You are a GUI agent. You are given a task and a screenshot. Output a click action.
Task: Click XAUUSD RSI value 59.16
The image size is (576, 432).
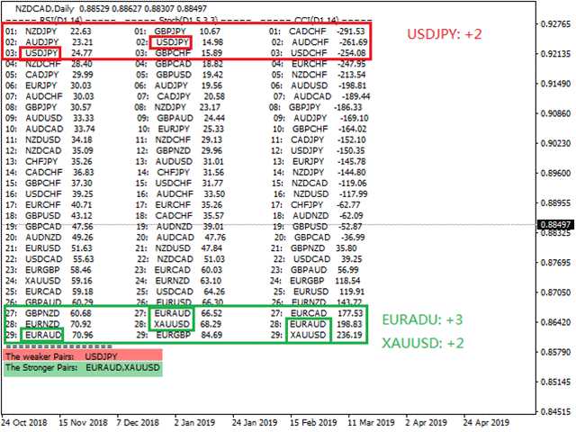(x=82, y=281)
